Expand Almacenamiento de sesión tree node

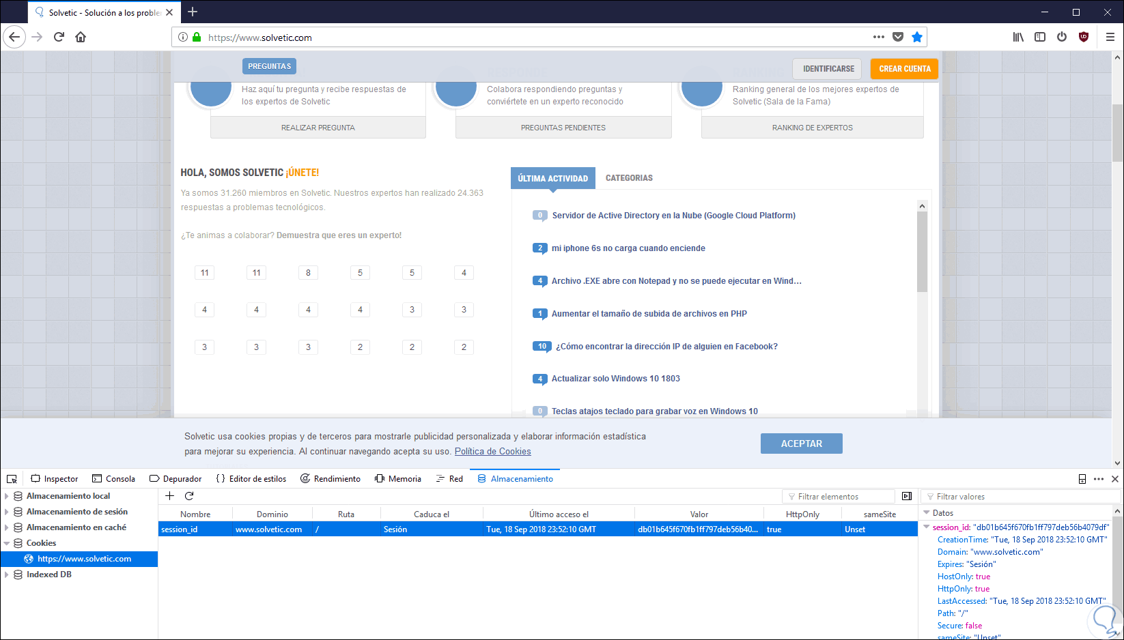pos(7,512)
